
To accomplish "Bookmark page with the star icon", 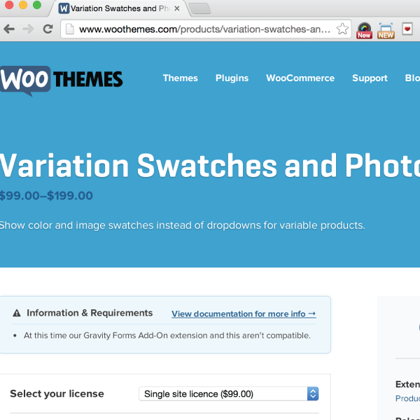I will click(342, 29).
